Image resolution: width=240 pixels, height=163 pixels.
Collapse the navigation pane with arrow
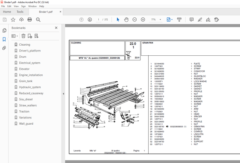point(64,94)
